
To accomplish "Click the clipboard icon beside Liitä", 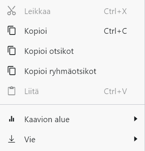I will tap(11, 91).
